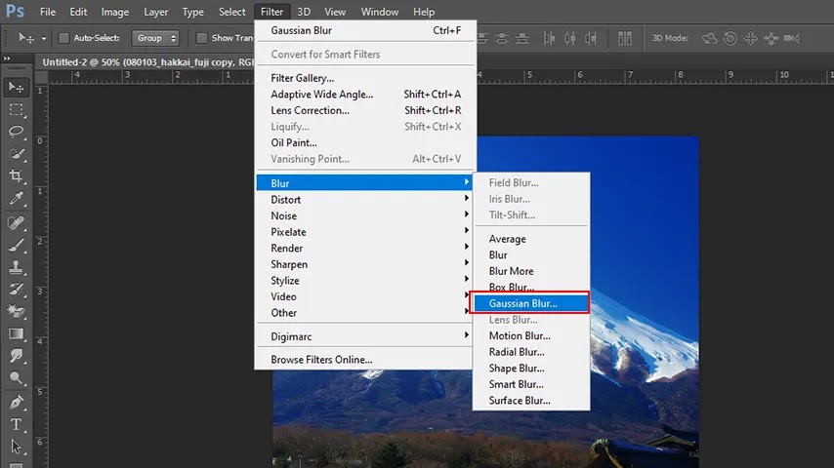Click Move tool preset picker in options bar

click(x=32, y=38)
